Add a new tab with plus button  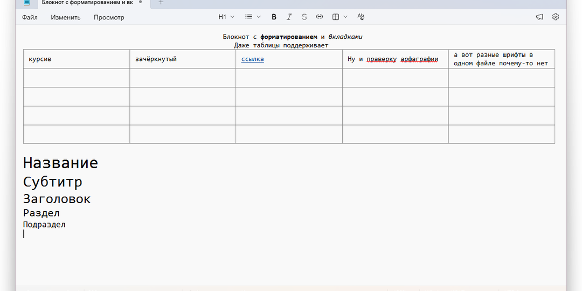(x=161, y=2)
